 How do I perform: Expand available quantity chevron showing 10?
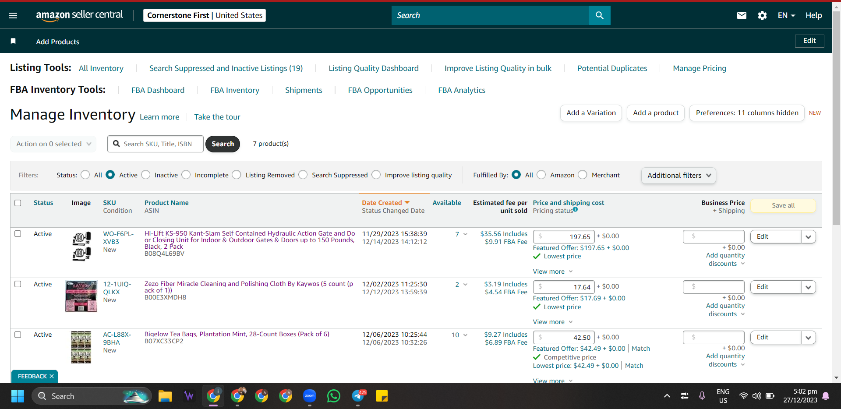(465, 335)
